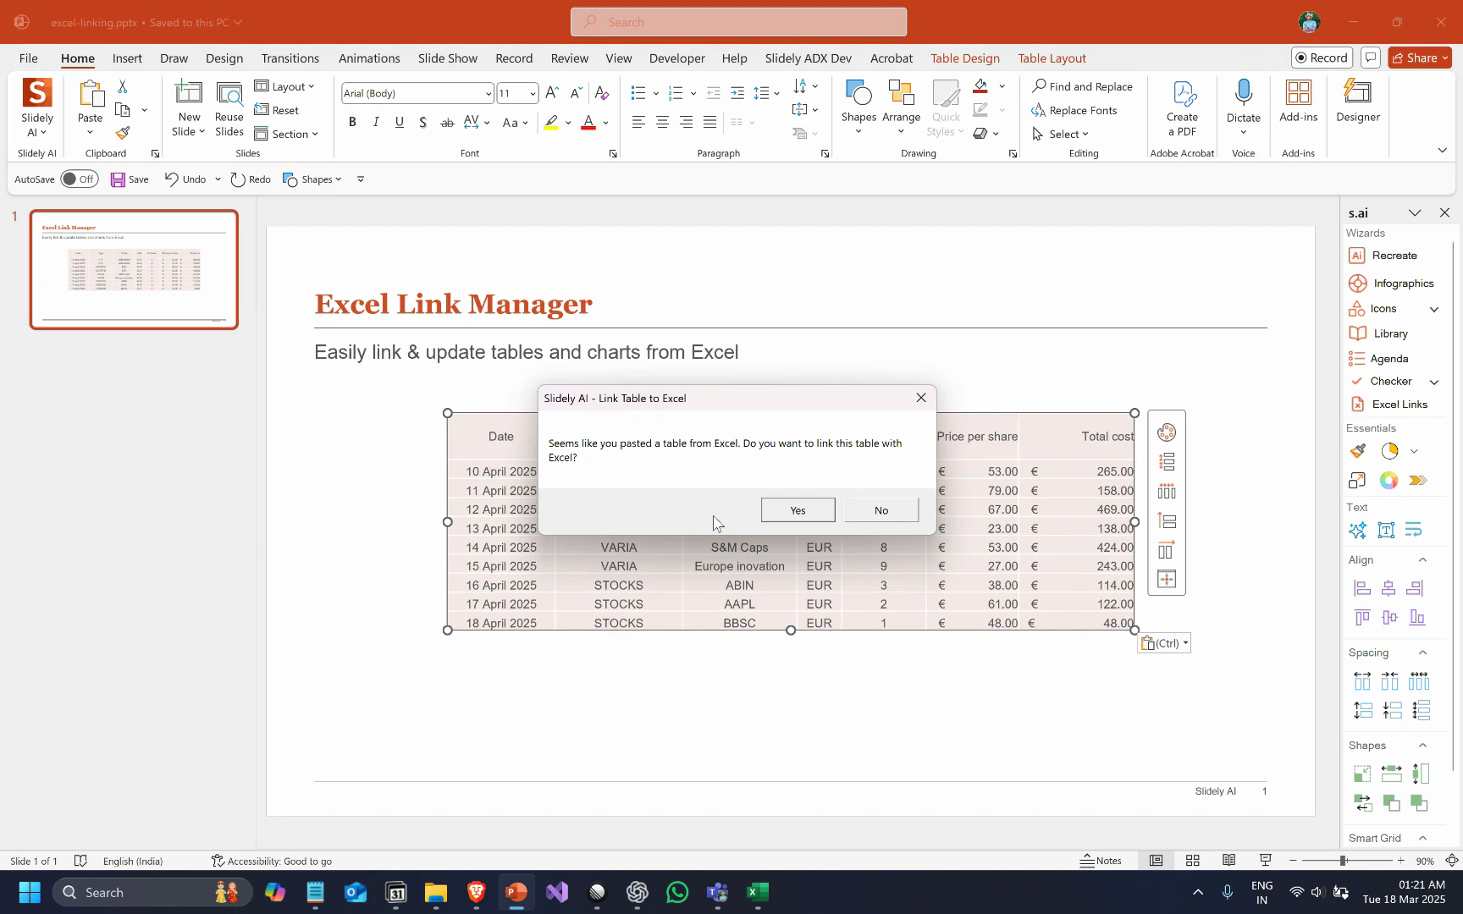Open the Slidely ADX Dev menu
The height and width of the screenshot is (914, 1463).
pyautogui.click(x=808, y=58)
